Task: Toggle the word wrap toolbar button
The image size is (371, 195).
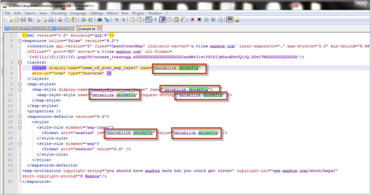Action: tap(148, 20)
